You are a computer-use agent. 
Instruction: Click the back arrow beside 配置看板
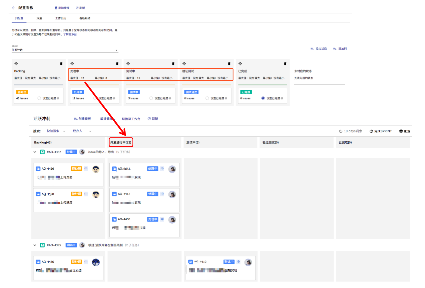14,8
